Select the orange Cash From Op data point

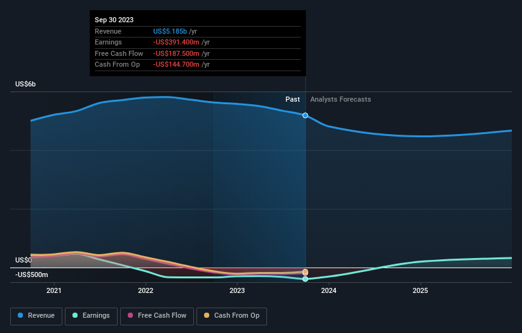coord(305,272)
